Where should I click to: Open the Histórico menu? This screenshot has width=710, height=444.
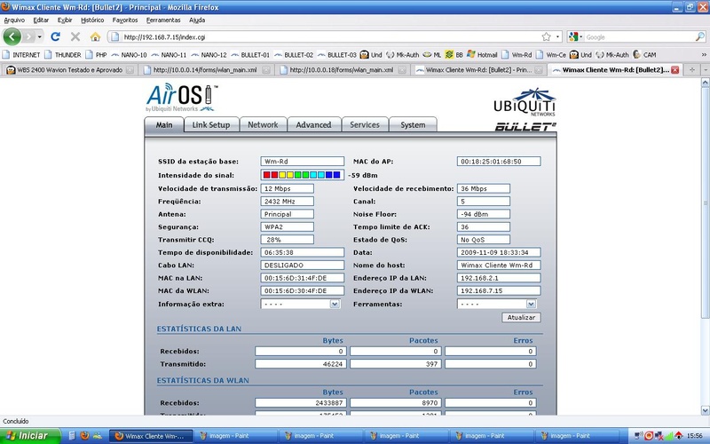point(92,20)
